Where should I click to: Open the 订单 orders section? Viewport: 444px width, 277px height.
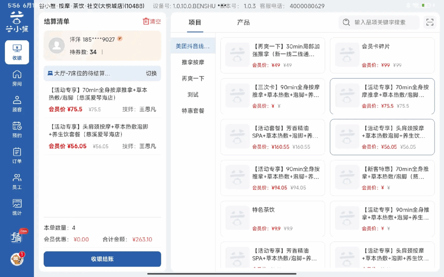(17, 155)
